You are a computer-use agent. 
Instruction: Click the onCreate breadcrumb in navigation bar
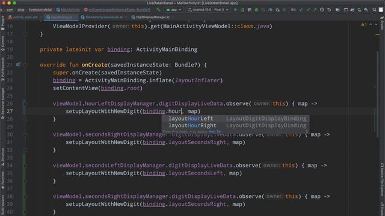point(117,10)
